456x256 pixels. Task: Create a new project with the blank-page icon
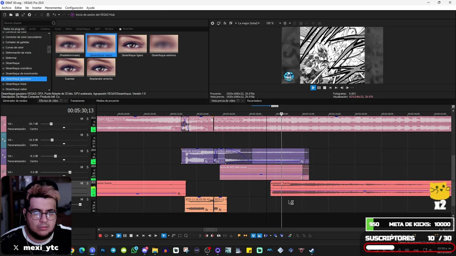pyautogui.click(x=5, y=15)
